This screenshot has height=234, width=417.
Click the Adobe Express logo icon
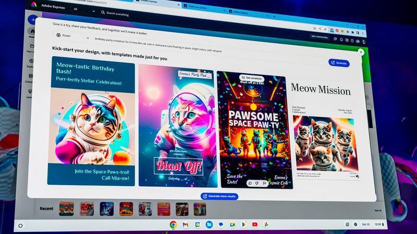[34, 4]
